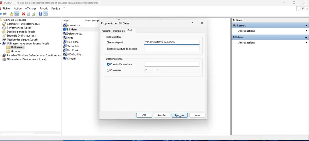This screenshot has width=309, height=141.
Task: Click the Annuler button
Action: point(162,115)
